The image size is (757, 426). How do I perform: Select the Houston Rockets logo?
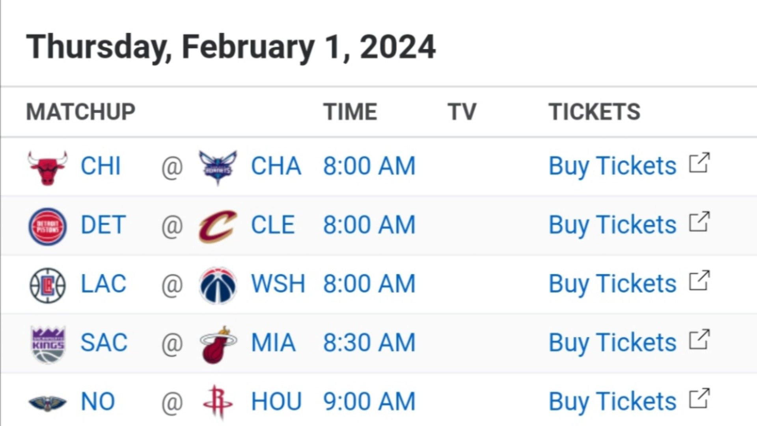coord(218,402)
